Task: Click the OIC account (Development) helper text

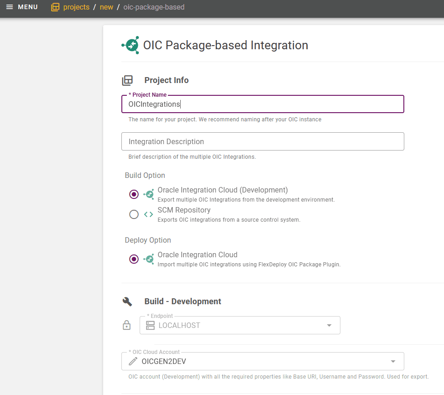Action: pos(278,377)
